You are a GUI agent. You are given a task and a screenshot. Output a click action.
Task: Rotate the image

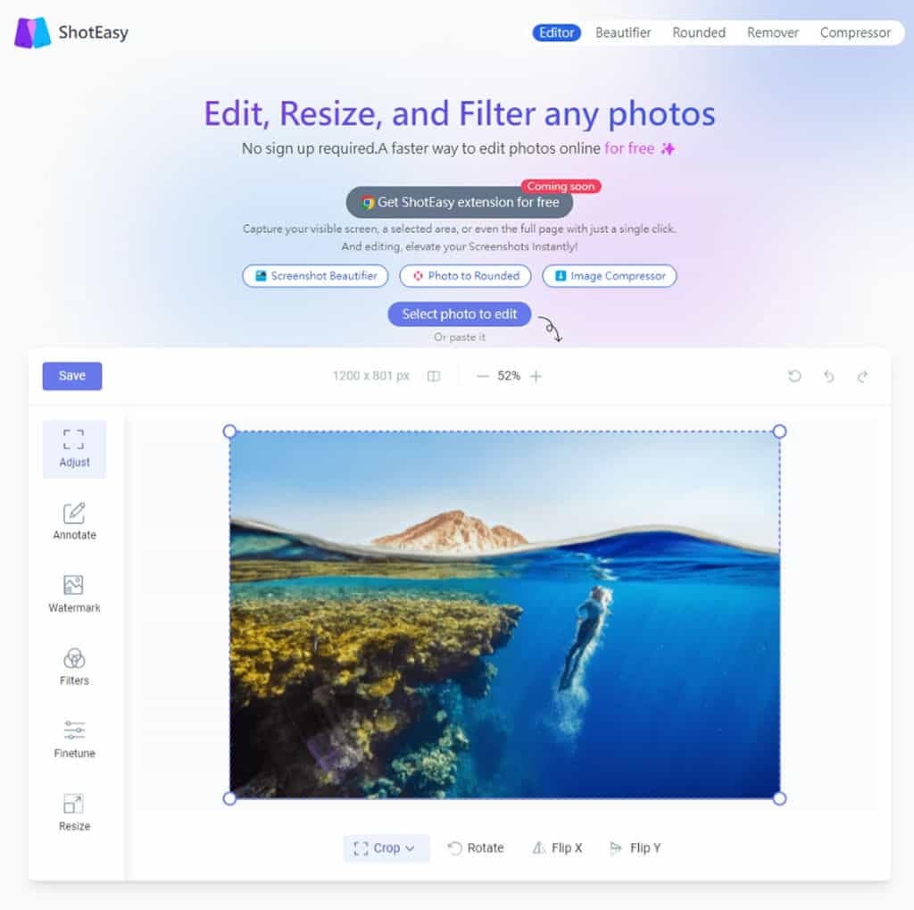pos(476,847)
